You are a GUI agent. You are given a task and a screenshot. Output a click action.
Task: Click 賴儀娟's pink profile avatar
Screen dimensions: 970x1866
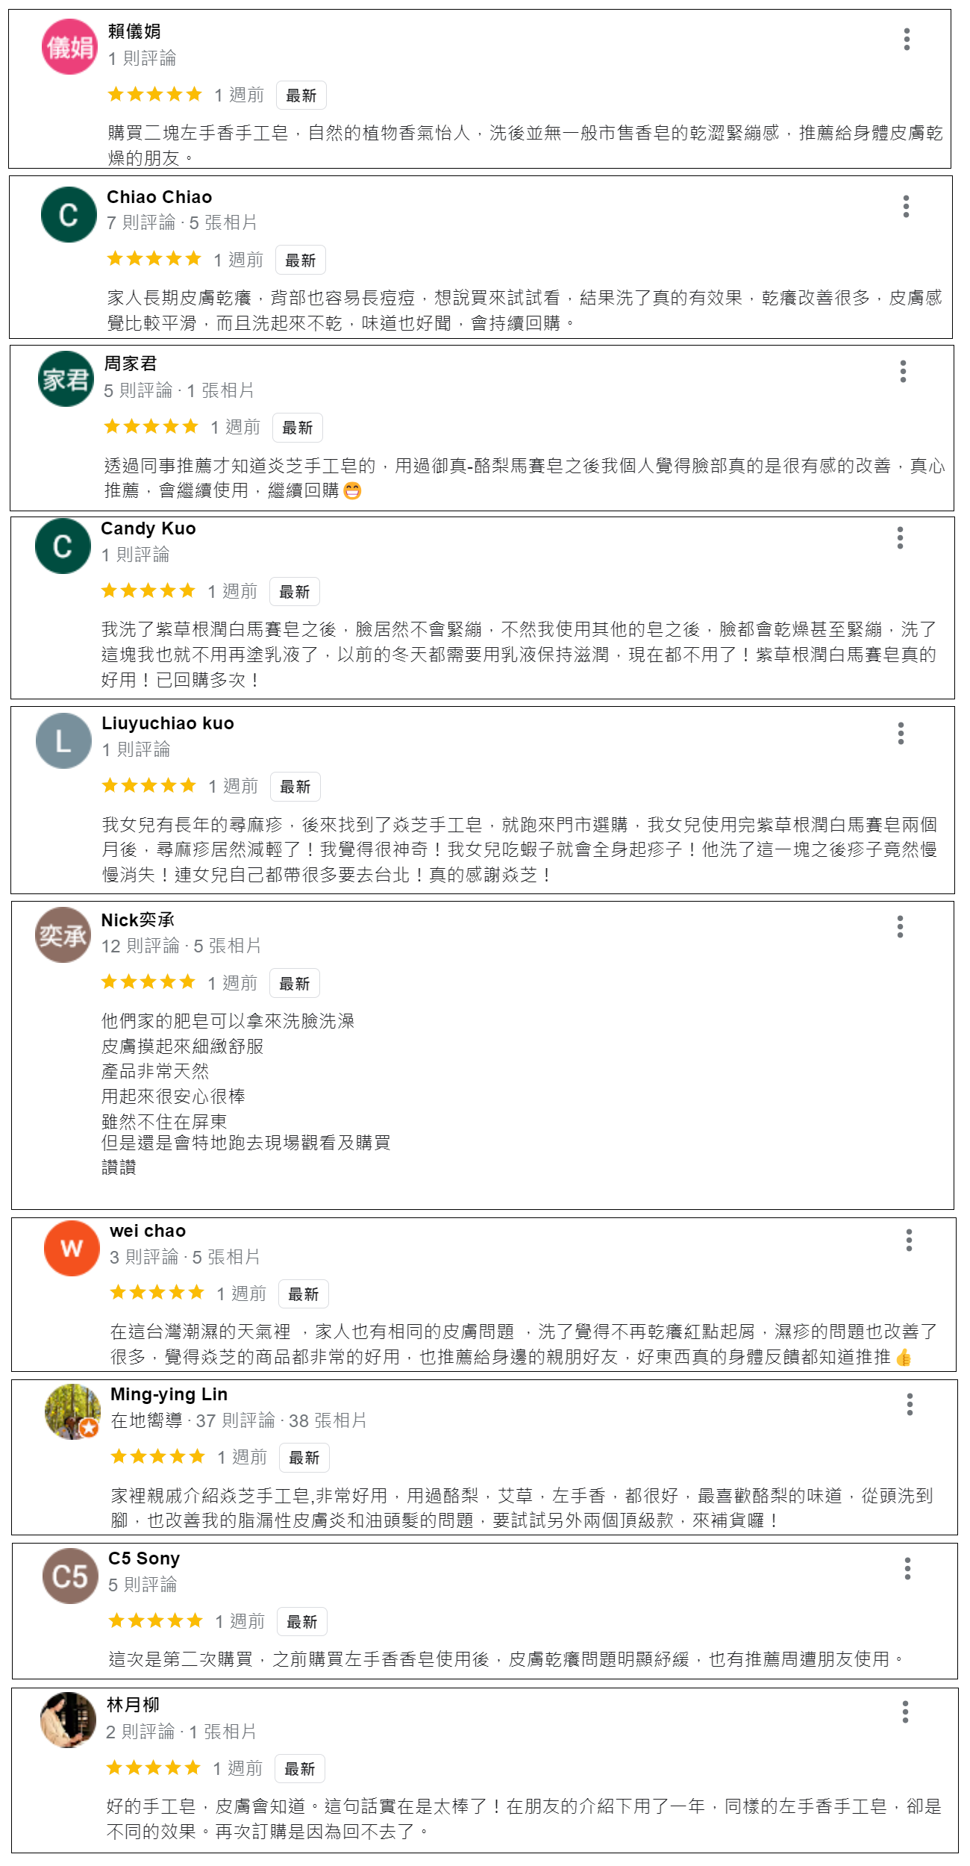(x=69, y=47)
